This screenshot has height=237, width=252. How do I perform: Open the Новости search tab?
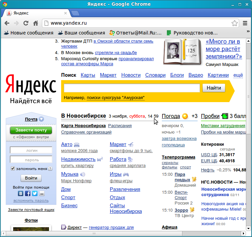131,75
